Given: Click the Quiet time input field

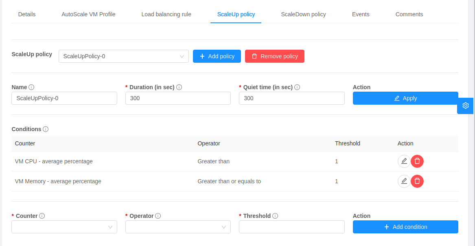Looking at the screenshot, I should tap(291, 98).
